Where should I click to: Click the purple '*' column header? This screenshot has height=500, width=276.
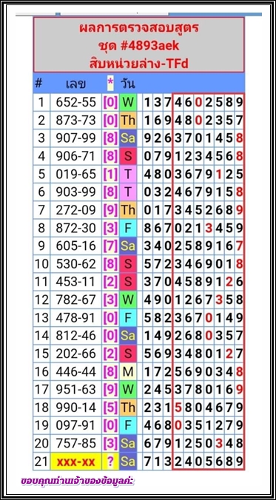click(x=110, y=84)
